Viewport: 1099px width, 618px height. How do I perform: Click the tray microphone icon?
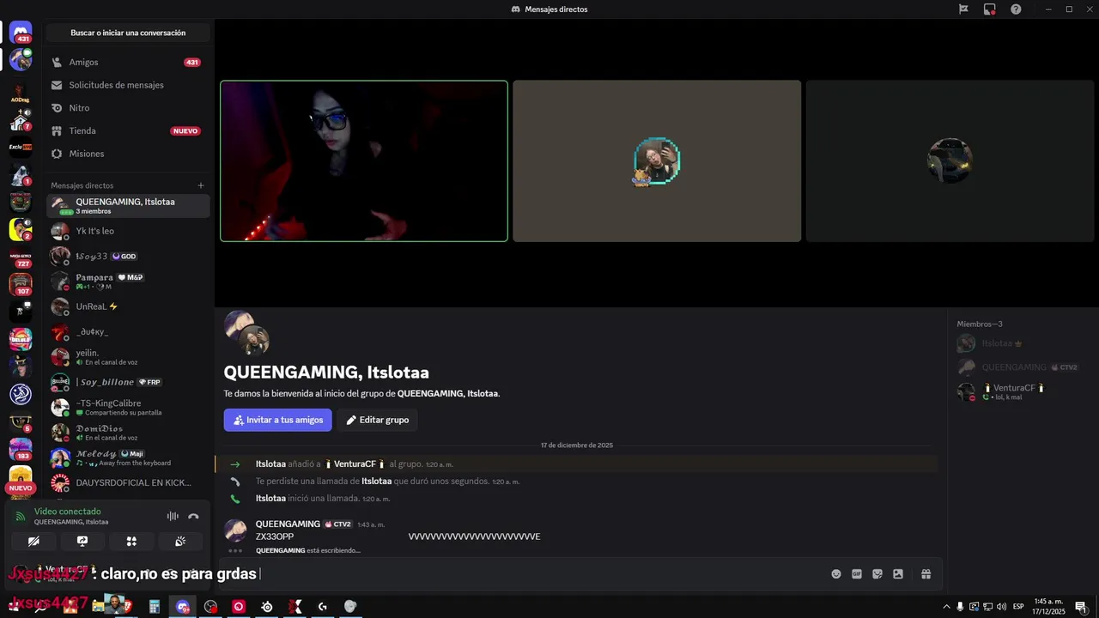(960, 607)
